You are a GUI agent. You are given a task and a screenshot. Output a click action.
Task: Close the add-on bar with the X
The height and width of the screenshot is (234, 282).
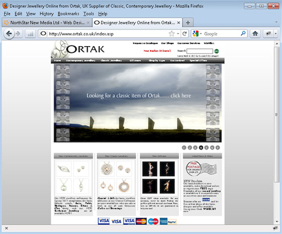click(7, 228)
